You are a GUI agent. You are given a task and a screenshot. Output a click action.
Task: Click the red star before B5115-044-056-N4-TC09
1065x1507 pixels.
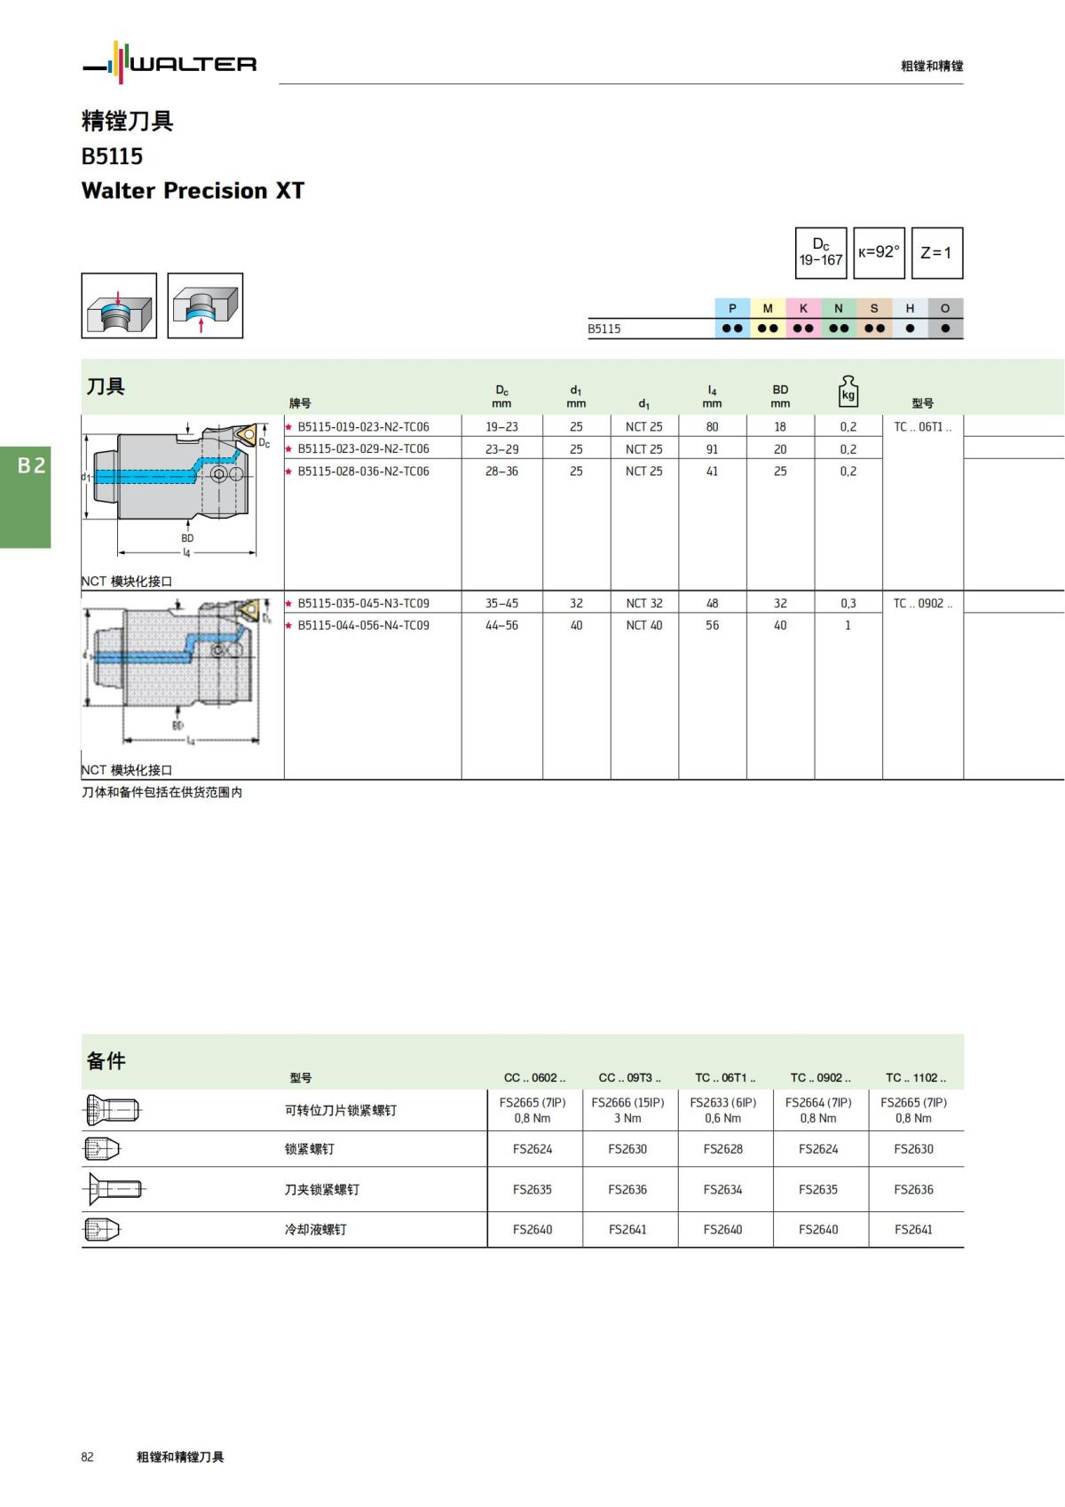[288, 626]
